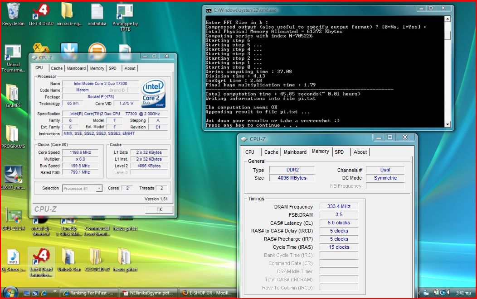Open Mainboard tab in right CPU-Z window
477x299 pixels.
click(295, 152)
